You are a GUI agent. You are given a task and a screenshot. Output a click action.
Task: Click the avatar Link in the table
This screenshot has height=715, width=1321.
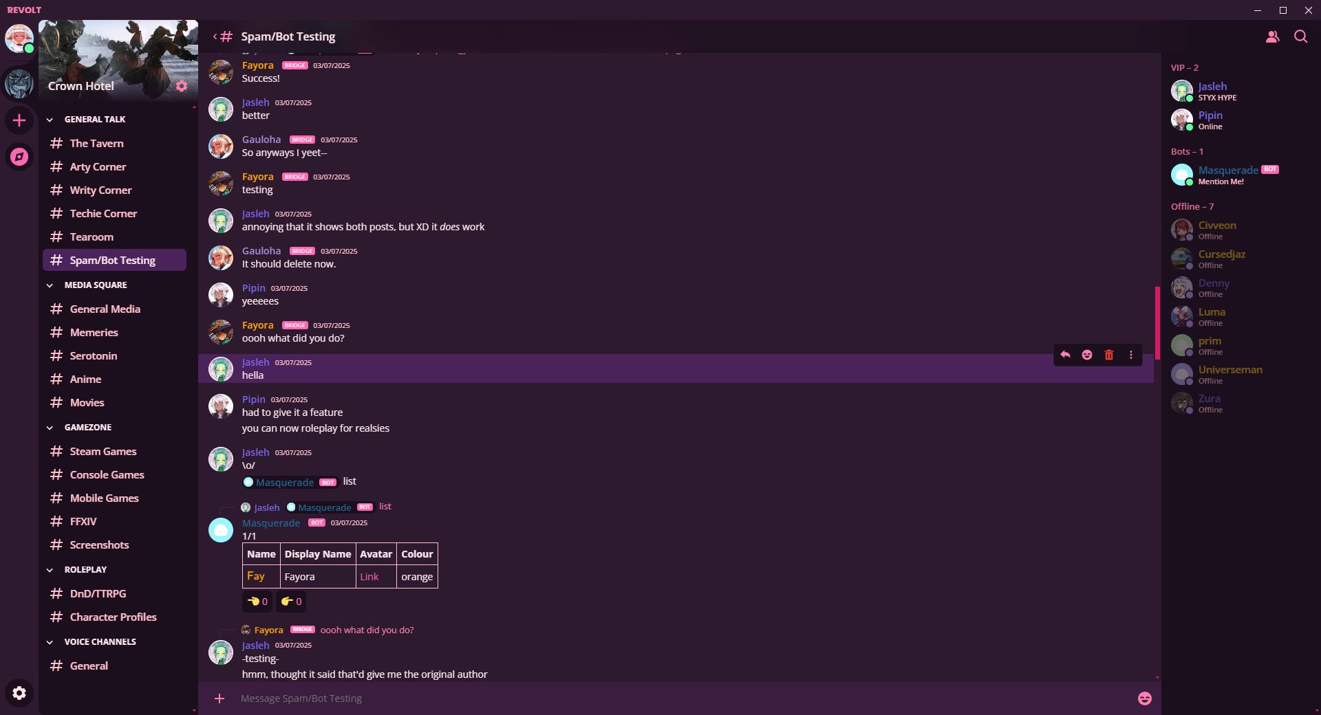[369, 577]
